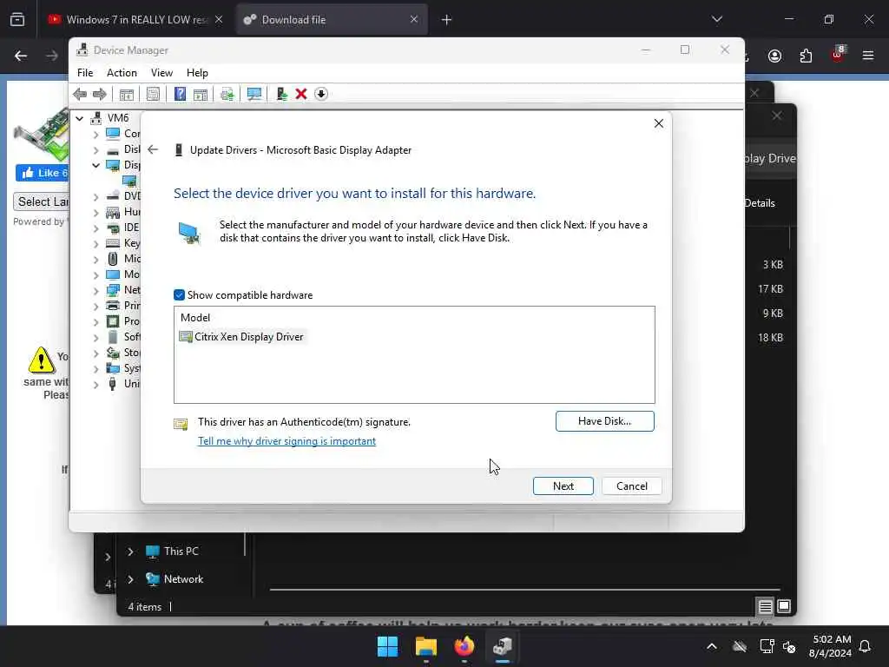Open the taskbar clock showing 5:02 AM

pyautogui.click(x=831, y=646)
